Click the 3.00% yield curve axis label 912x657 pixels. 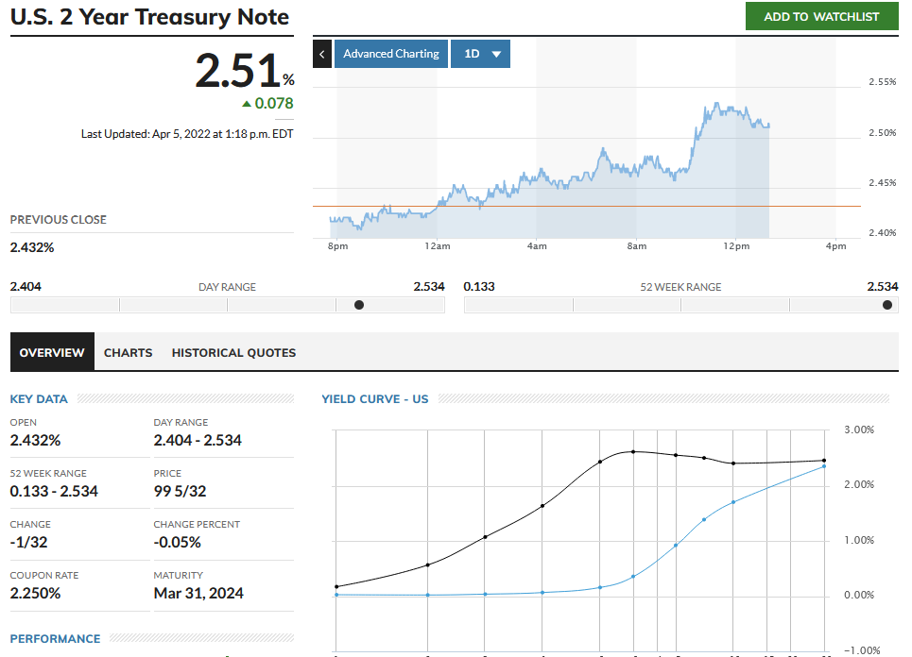coord(859,430)
